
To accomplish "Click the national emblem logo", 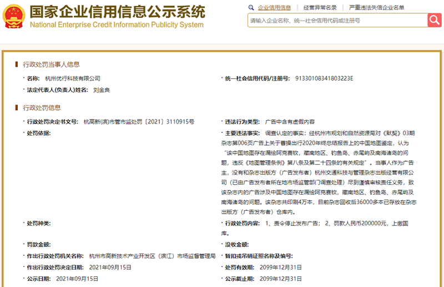I will click(14, 16).
